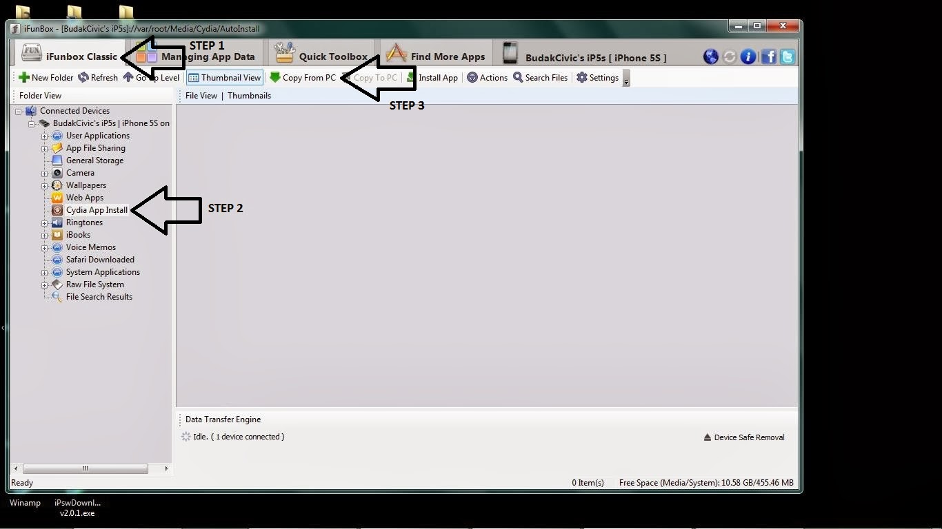Click the Safari Downloaded icon

(57, 260)
